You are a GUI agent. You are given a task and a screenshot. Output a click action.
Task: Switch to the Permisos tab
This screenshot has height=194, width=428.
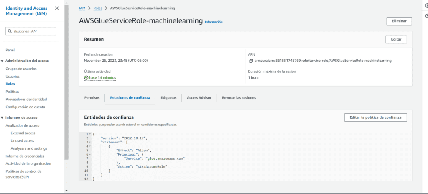point(92,98)
